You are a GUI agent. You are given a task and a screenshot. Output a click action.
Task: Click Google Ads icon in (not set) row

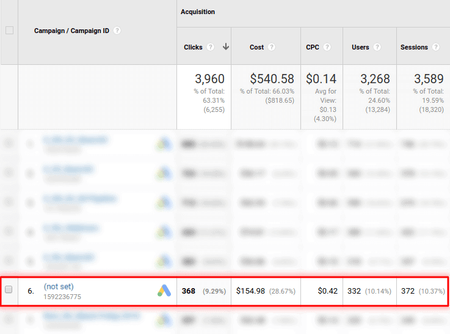[x=164, y=291]
